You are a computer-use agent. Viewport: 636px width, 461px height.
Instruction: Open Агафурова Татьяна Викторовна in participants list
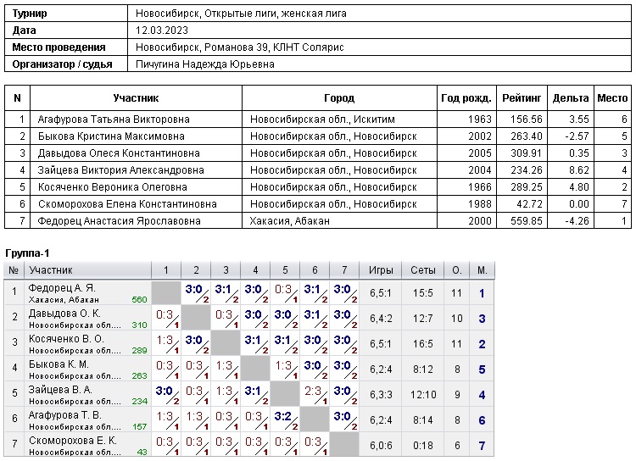tap(114, 119)
